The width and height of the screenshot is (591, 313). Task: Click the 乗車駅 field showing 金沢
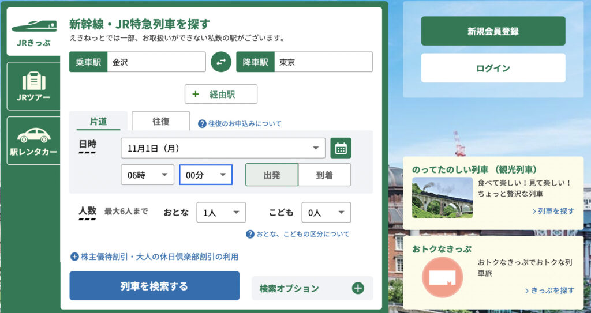click(137, 62)
